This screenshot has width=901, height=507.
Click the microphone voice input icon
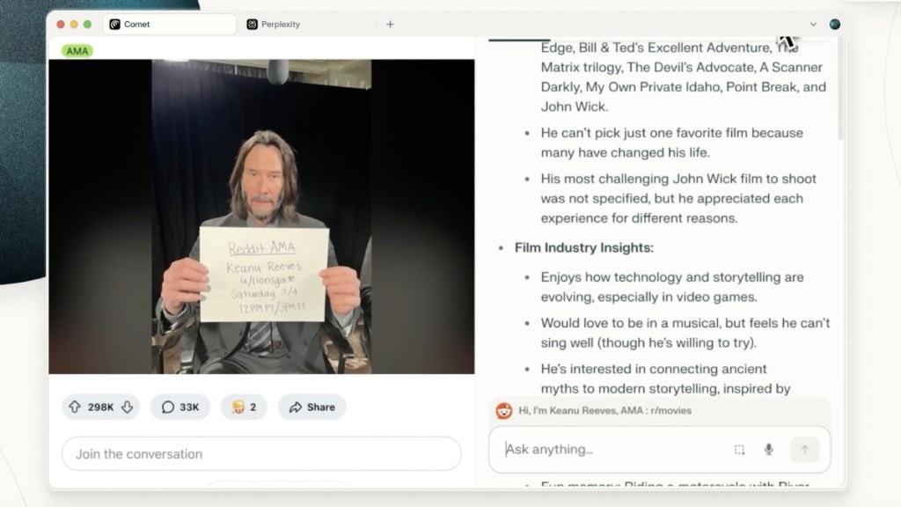click(x=768, y=450)
